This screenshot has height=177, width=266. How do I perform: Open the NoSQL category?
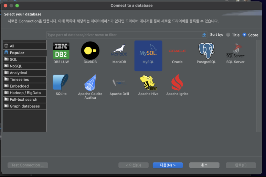click(x=25, y=66)
